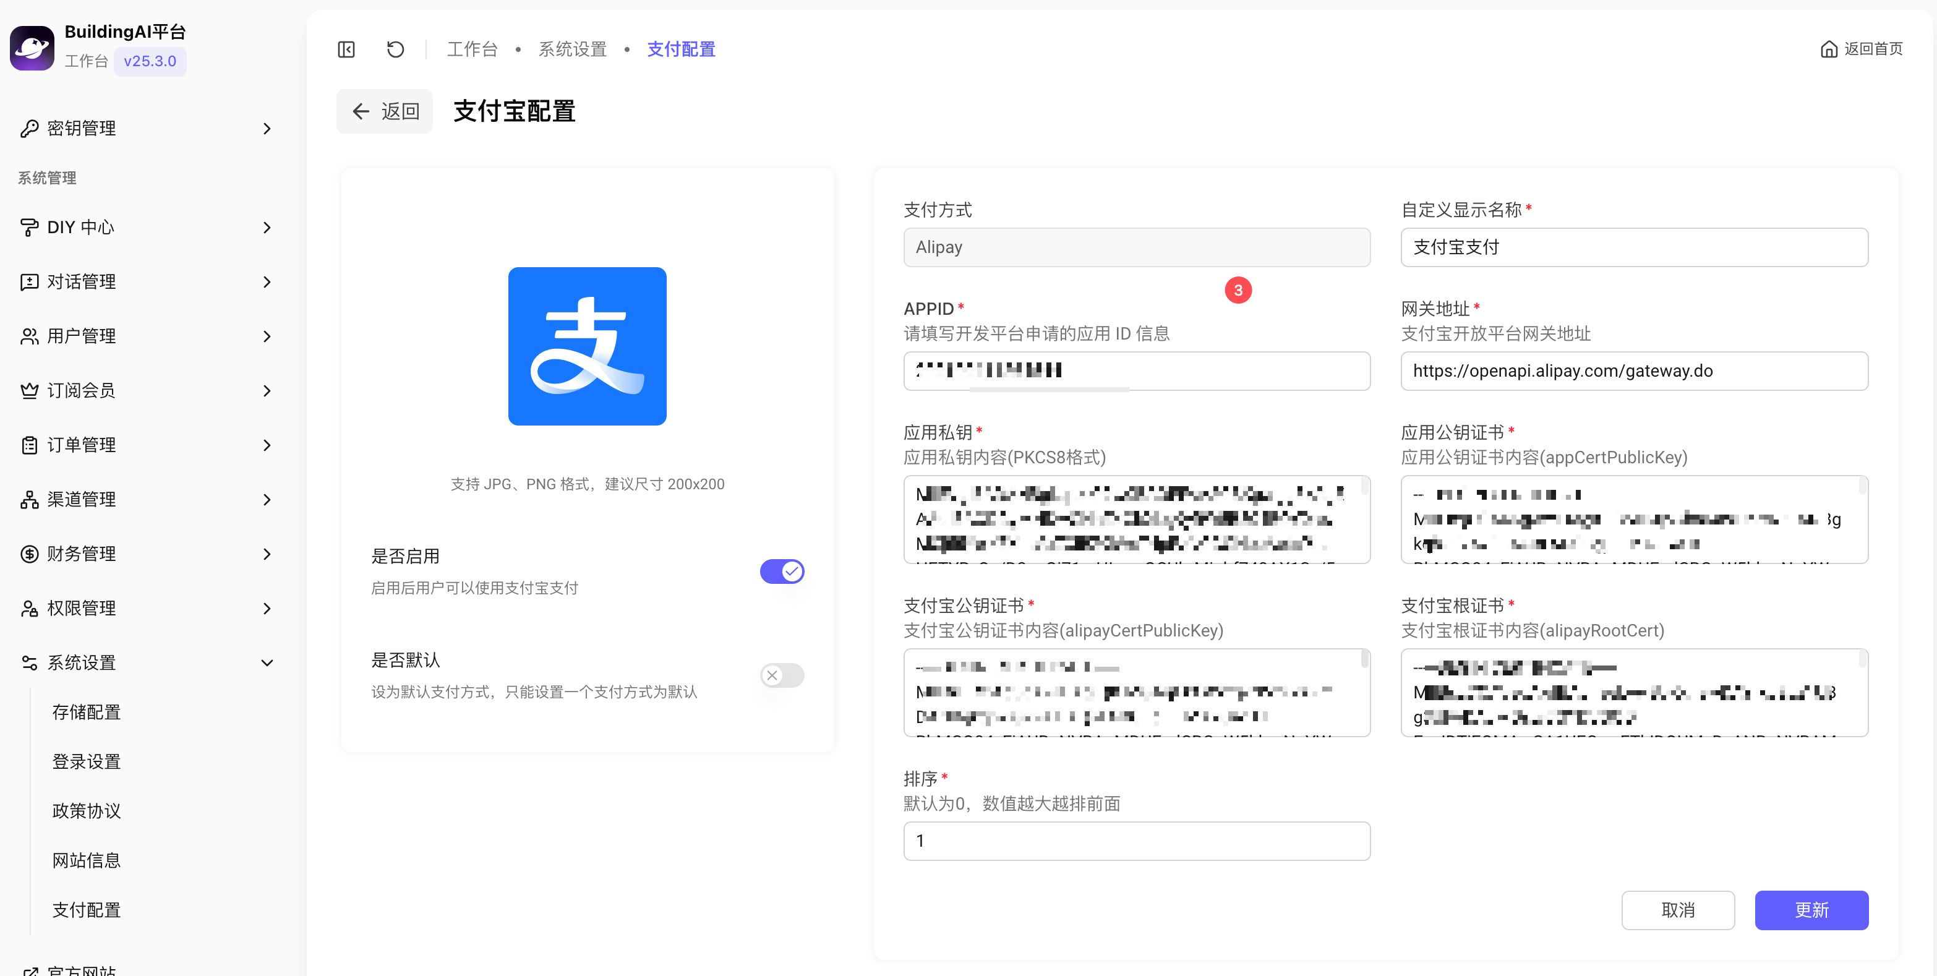Screen dimensions: 1937x976
Task: Open the 官方网站 link in sidebar
Action: point(81,970)
